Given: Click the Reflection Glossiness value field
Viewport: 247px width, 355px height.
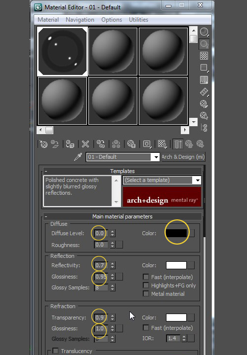Looking at the screenshot, I should [101, 277].
